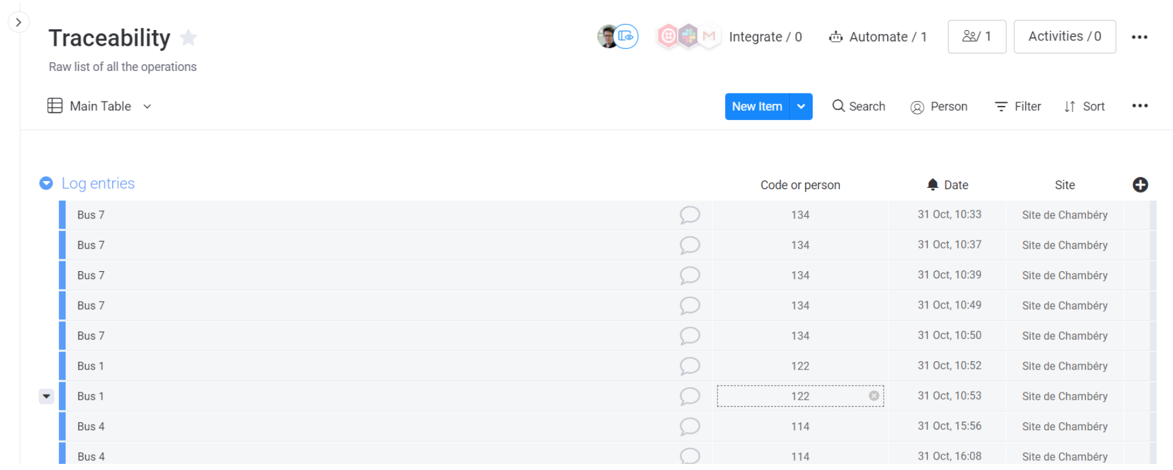The width and height of the screenshot is (1173, 470).
Task: Open the board viewers eye icon
Action: coord(626,37)
